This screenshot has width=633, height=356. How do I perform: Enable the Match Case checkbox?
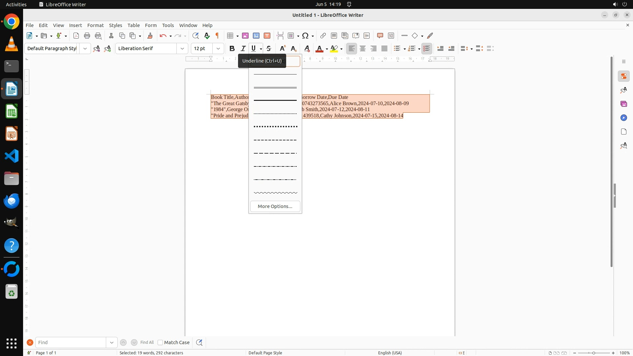point(160,342)
